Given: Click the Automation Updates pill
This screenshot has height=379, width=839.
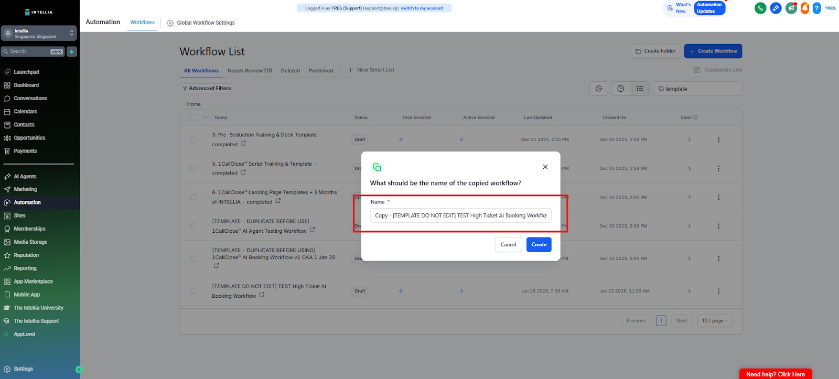Looking at the screenshot, I should [709, 8].
